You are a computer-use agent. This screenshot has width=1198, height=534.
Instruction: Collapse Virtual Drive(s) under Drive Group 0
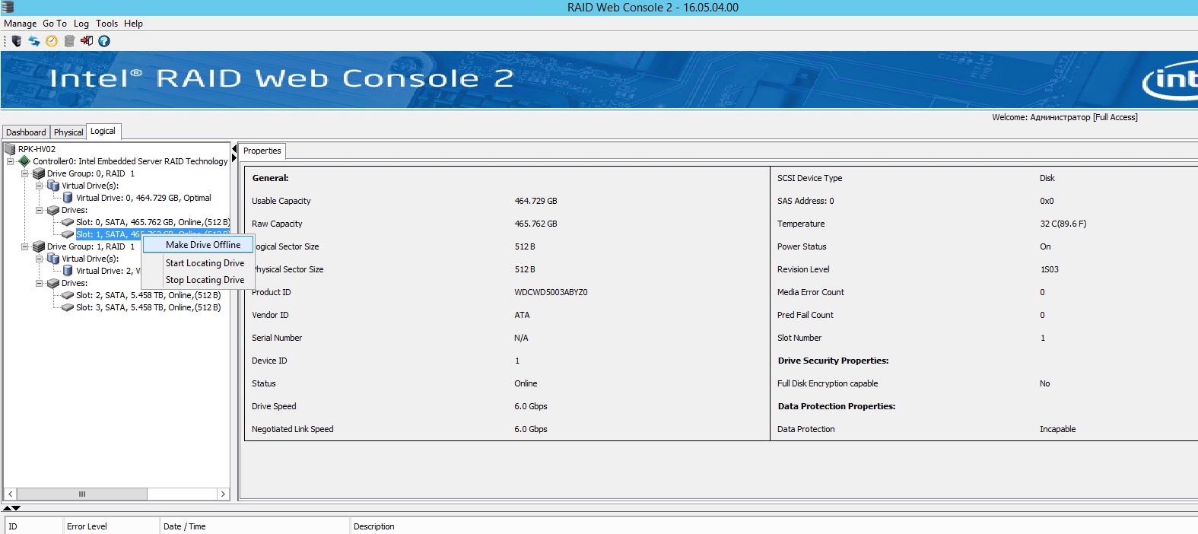pyautogui.click(x=39, y=186)
